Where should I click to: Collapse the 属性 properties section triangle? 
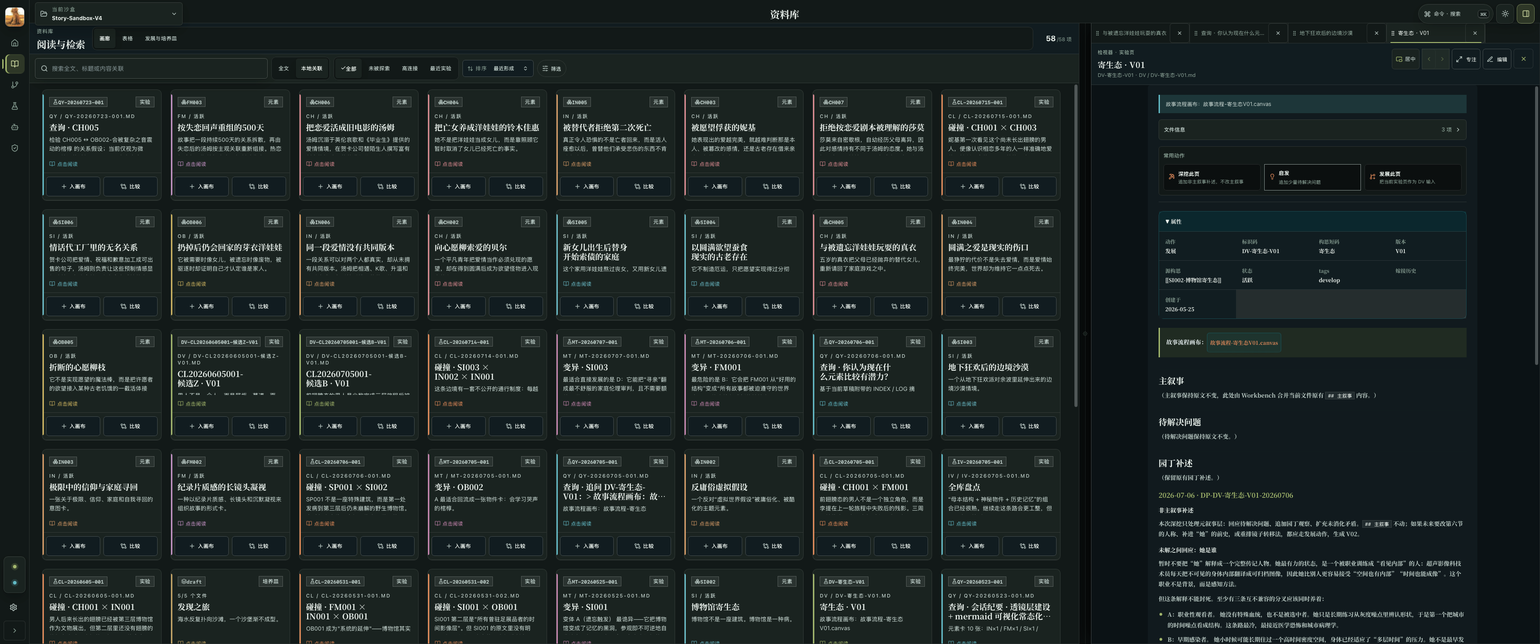[1167, 222]
